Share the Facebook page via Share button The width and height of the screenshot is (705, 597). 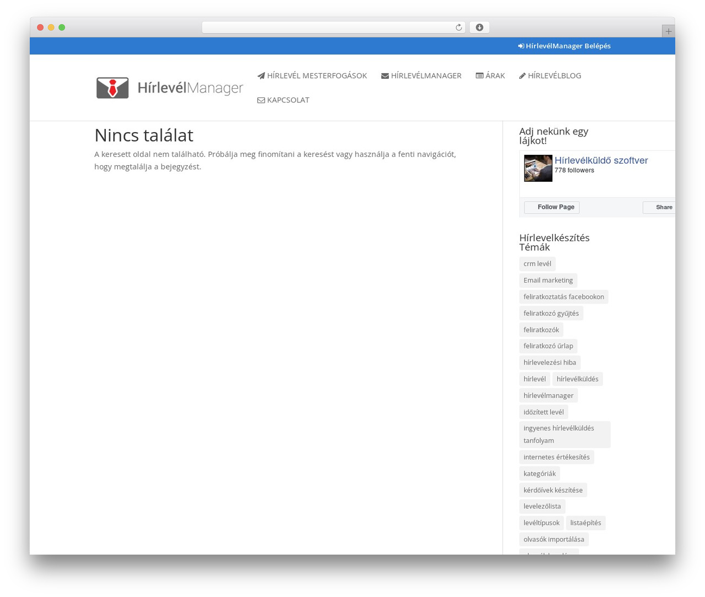(659, 207)
